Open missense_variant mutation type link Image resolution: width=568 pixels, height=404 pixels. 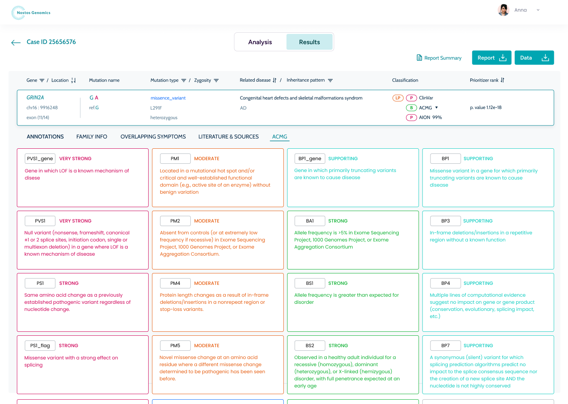click(168, 98)
